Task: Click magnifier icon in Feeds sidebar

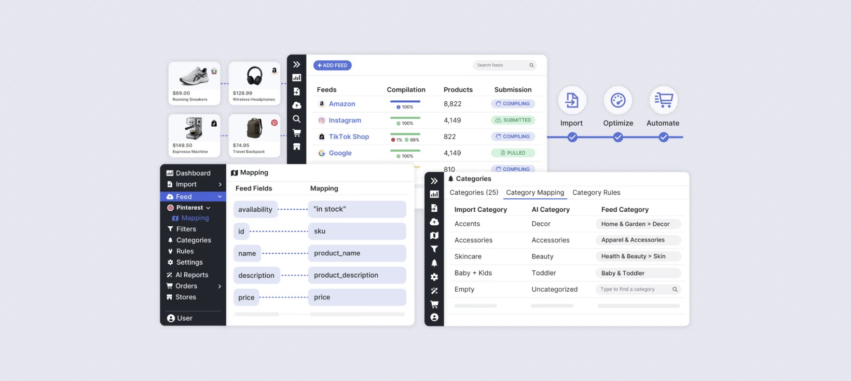Action: 296,119
